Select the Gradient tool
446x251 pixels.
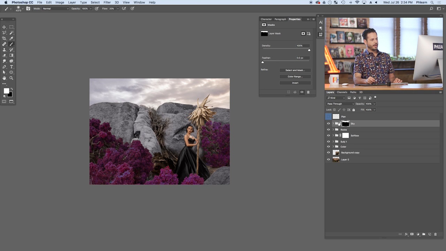11,55
